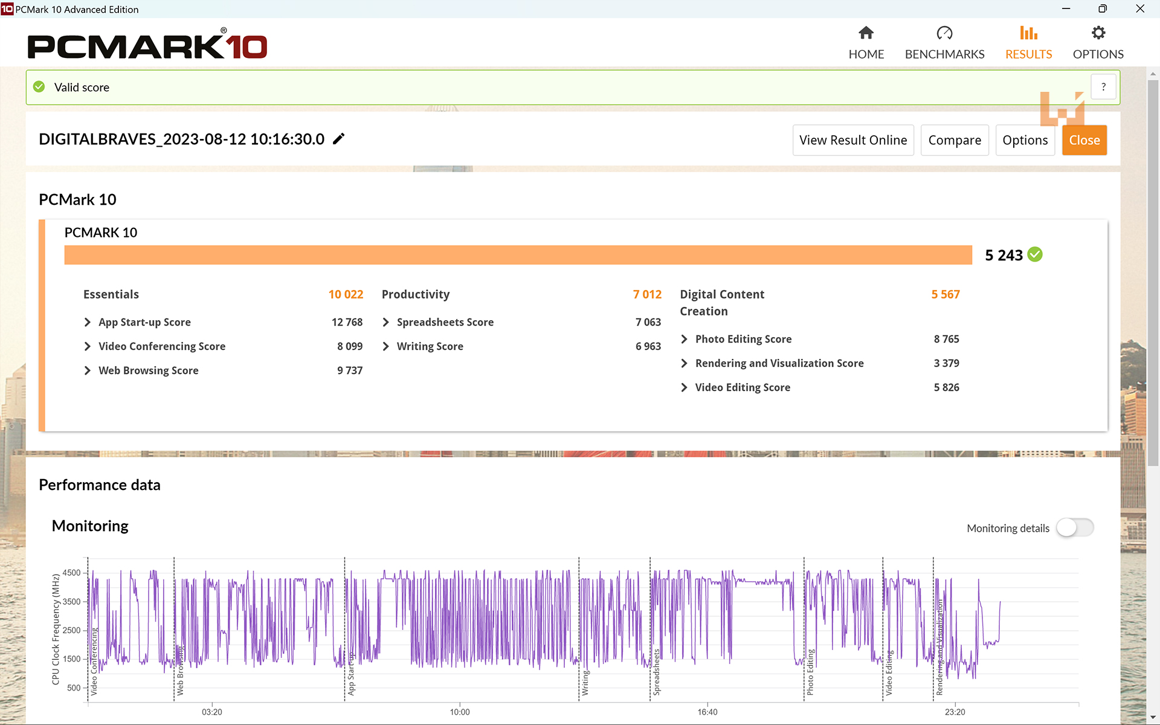
Task: Expand Video Conferencing Score row
Action: 88,346
